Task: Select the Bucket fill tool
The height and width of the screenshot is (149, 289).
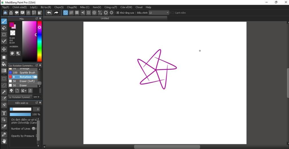Action: [4, 64]
